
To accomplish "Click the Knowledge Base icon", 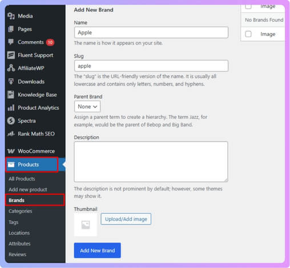I will [x=11, y=95].
